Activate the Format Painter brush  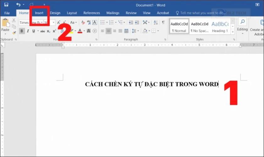pyautogui.click(x=14, y=32)
